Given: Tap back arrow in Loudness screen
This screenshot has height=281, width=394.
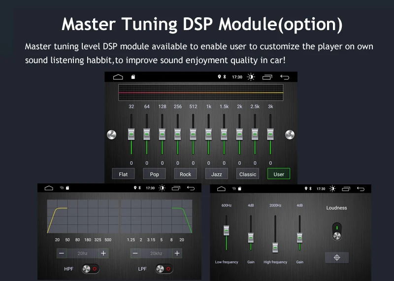Looking at the screenshot, I should click(x=361, y=189).
